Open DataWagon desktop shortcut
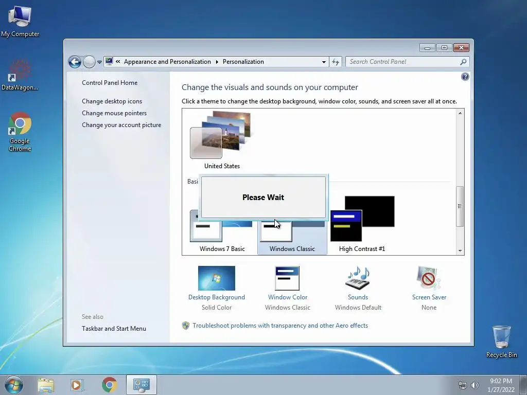This screenshot has width=527, height=395. tap(20, 75)
